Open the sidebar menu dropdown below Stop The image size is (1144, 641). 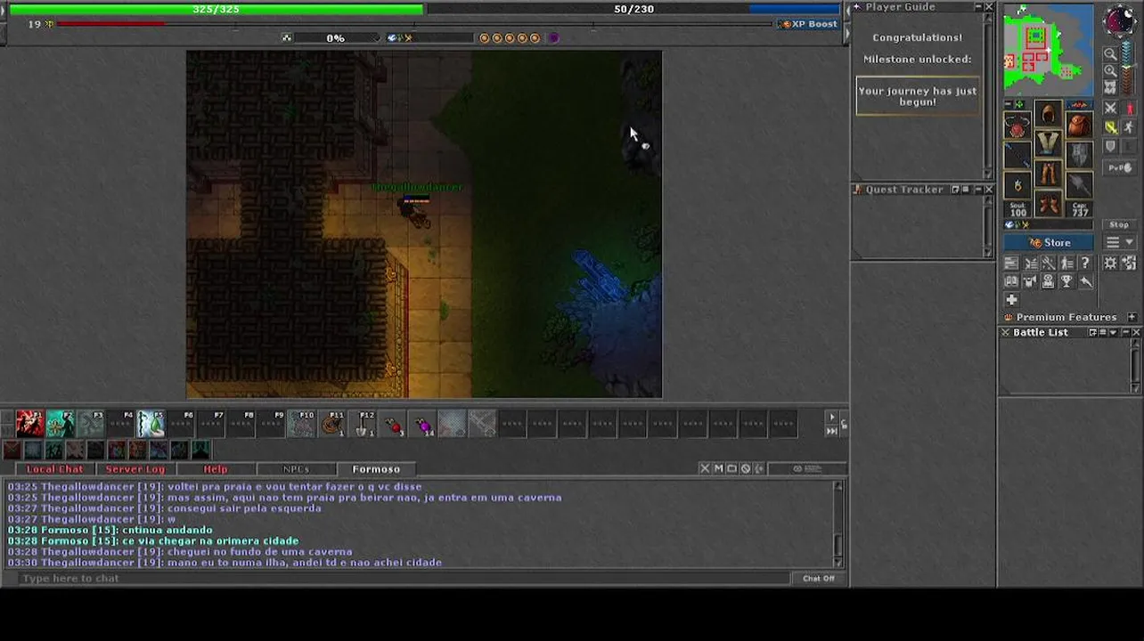[x=1119, y=242]
